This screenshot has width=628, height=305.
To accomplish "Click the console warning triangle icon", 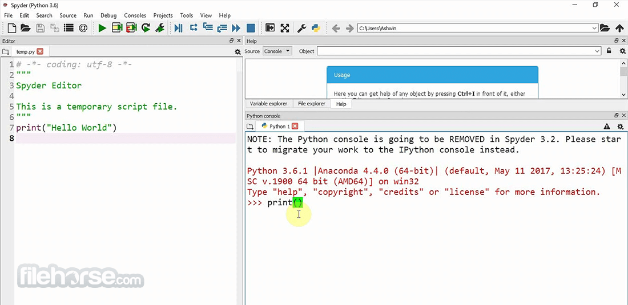I will tap(607, 127).
